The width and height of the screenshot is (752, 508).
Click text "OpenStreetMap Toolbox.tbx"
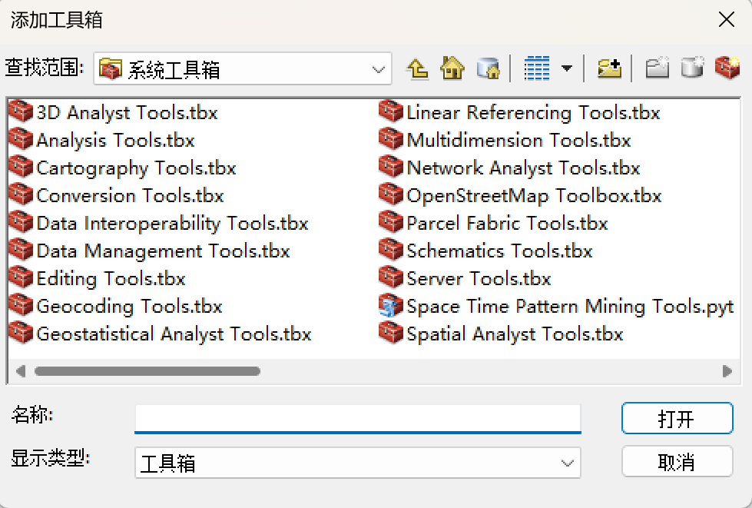pyautogui.click(x=535, y=196)
